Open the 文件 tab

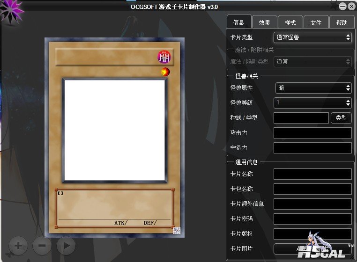pos(316,22)
